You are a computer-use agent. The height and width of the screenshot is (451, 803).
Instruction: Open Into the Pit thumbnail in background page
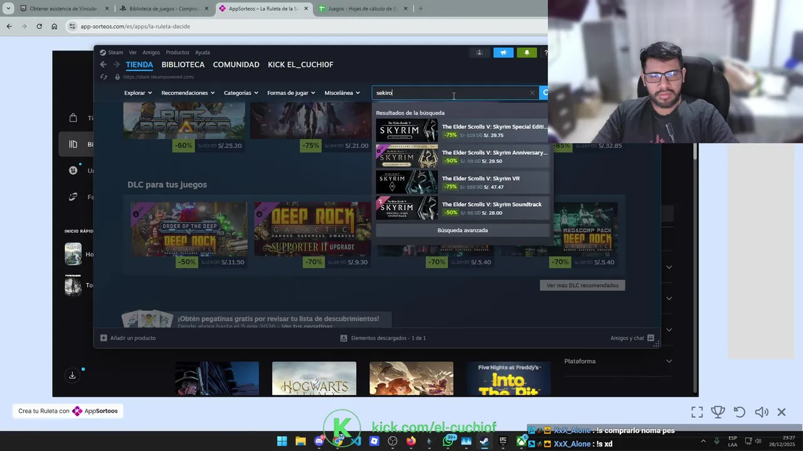click(508, 378)
